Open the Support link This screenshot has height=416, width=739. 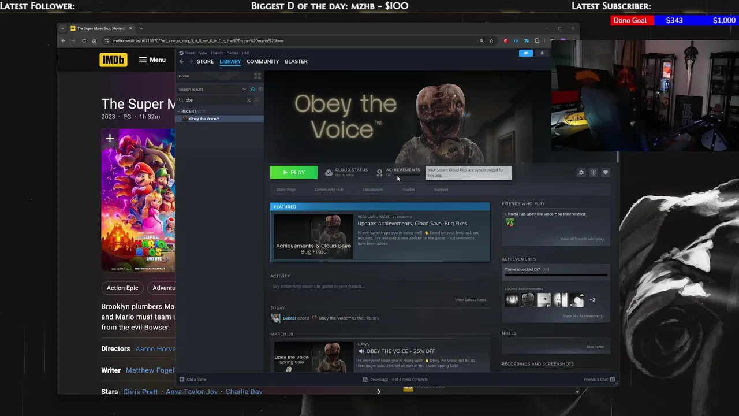441,190
